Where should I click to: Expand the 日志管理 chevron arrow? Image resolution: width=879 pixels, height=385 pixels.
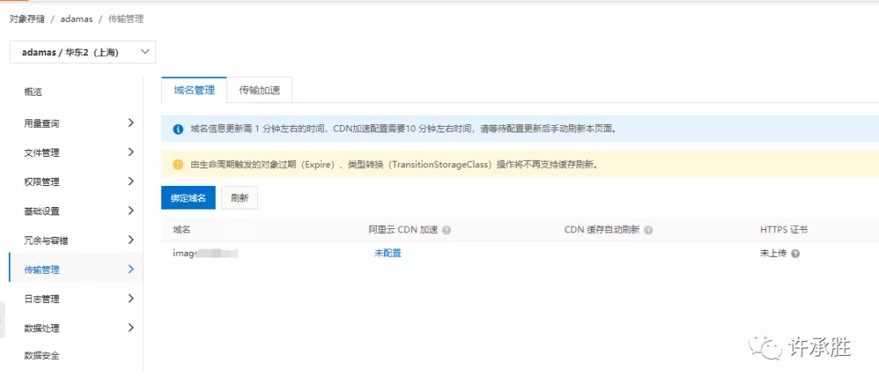pos(130,298)
